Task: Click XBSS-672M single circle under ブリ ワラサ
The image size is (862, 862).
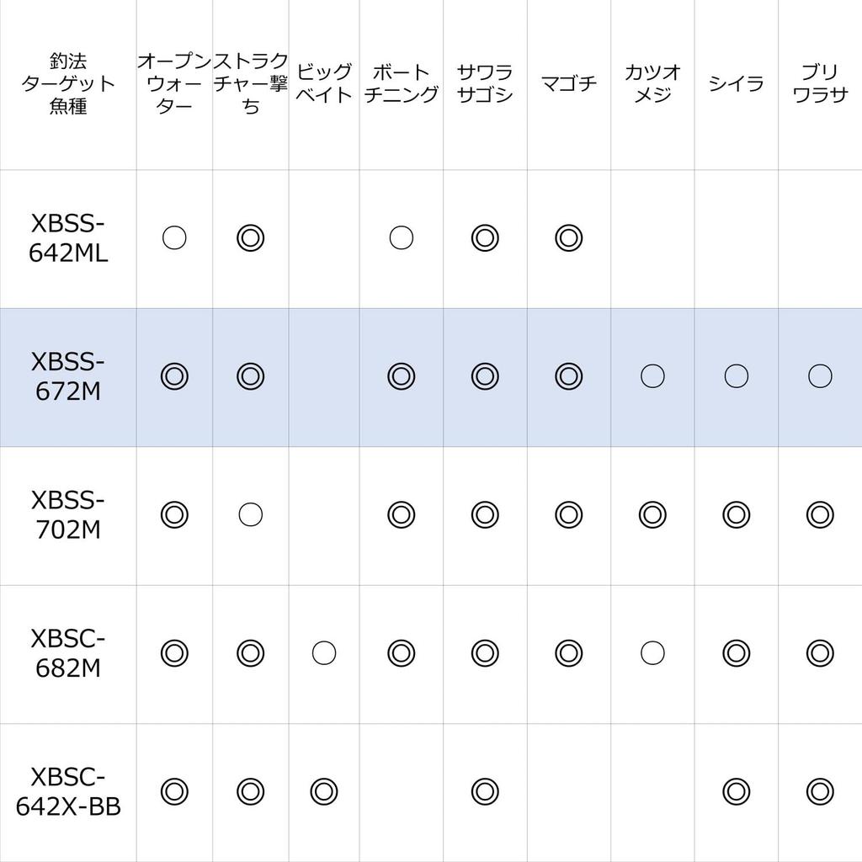Action: point(820,376)
